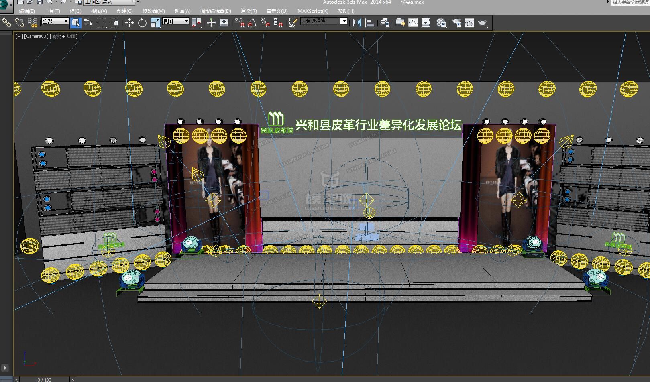Screen dimensions: 650x382
Task: Toggle Keyboard Shortcut Override
Action: 224,23
